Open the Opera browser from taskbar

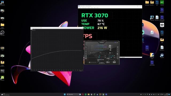tap(83, 94)
